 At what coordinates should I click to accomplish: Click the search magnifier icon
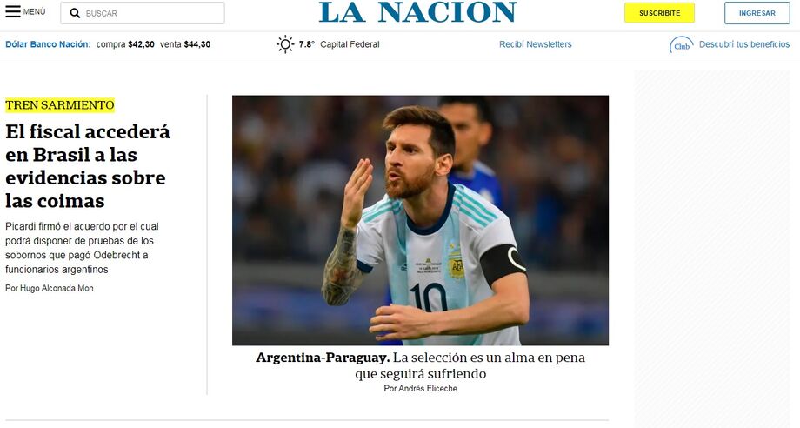pyautogui.click(x=75, y=13)
